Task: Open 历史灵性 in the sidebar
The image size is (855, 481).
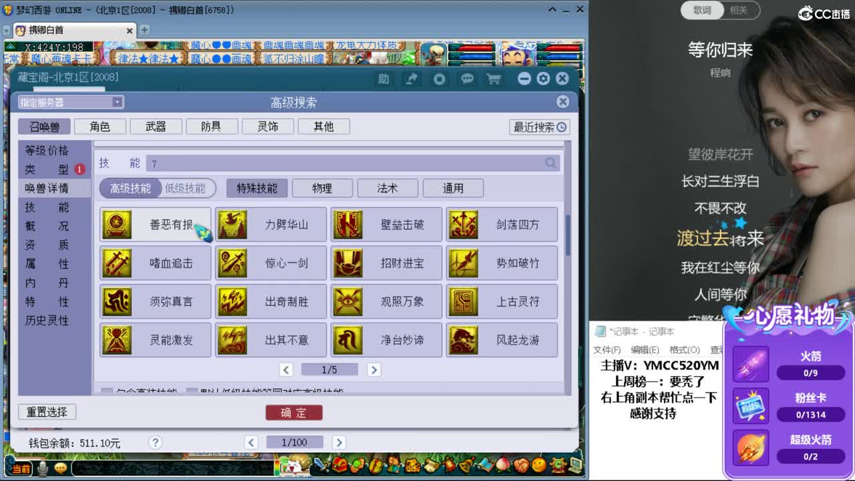Action: (x=47, y=321)
